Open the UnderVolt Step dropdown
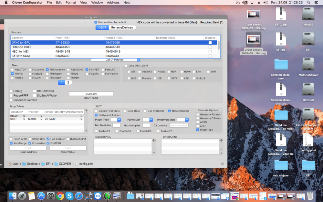Screen dimensions: 323x202 [182, 120]
